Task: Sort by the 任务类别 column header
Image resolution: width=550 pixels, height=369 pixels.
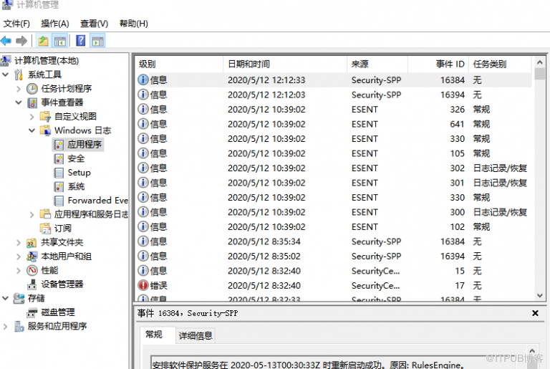Action: point(500,64)
